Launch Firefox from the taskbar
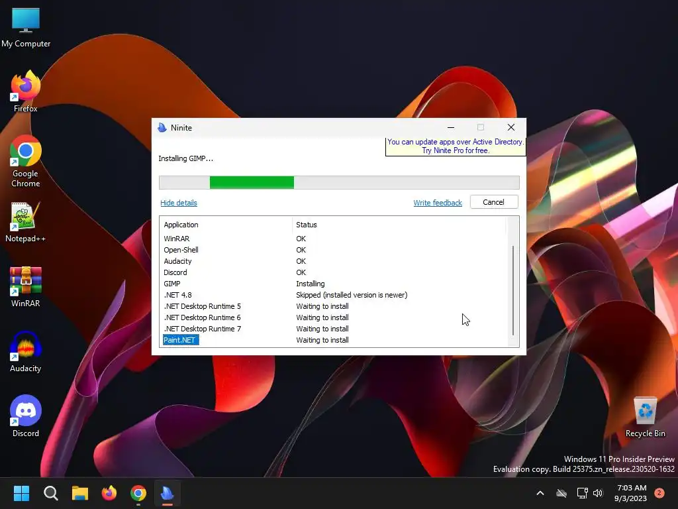This screenshot has width=678, height=509. [x=109, y=493]
